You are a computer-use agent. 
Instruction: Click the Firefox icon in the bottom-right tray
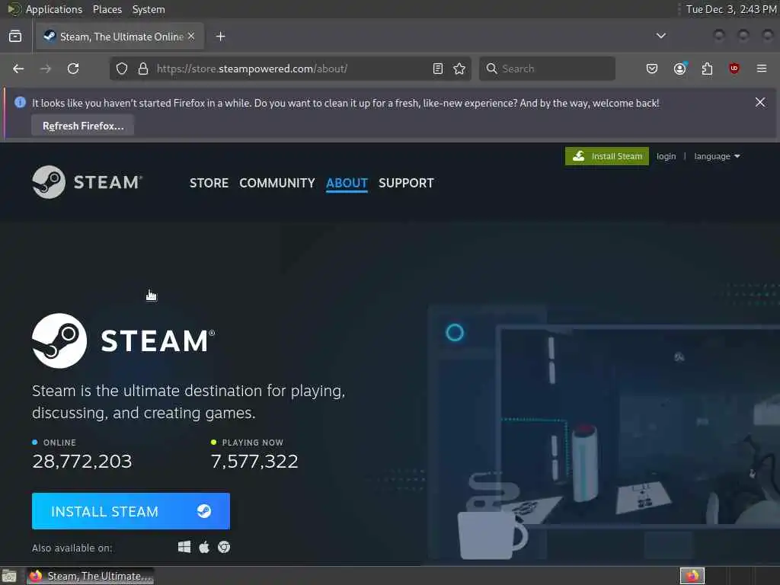pyautogui.click(x=692, y=576)
